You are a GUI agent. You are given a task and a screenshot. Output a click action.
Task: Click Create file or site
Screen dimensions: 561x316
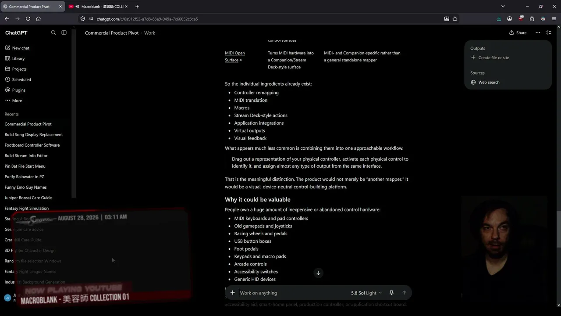[490, 57]
